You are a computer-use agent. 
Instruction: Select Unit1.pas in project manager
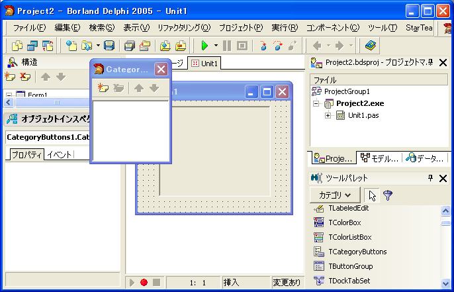pos(363,115)
